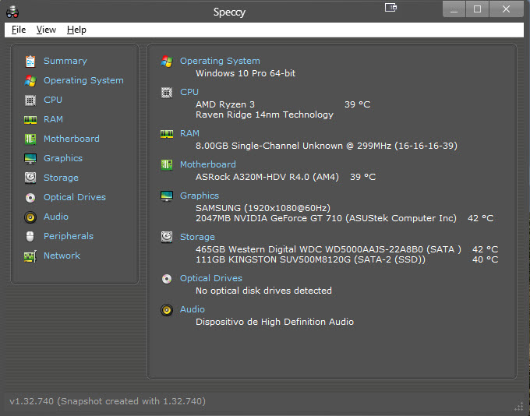The width and height of the screenshot is (530, 416).
Task: Click the Summary clipboard icon in sidebar
Action: (30, 62)
